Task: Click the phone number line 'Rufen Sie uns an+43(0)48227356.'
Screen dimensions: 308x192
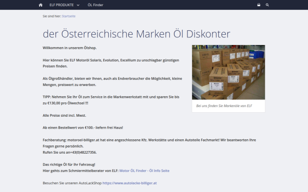Action: tap(70, 152)
